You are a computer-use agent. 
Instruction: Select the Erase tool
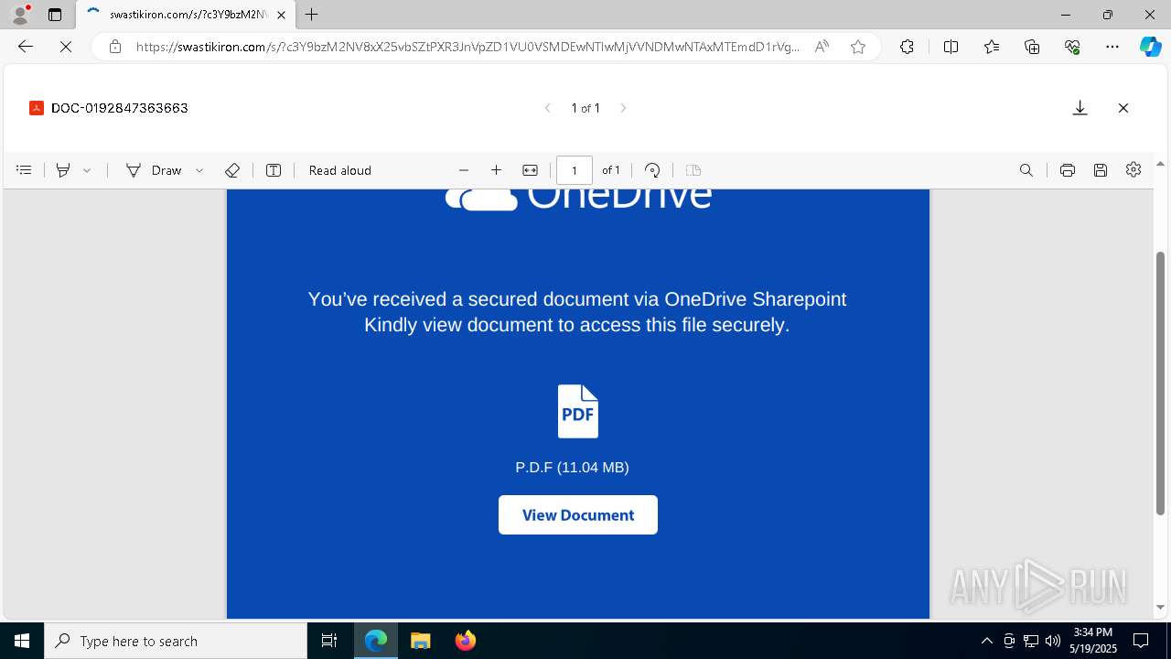pyautogui.click(x=232, y=170)
